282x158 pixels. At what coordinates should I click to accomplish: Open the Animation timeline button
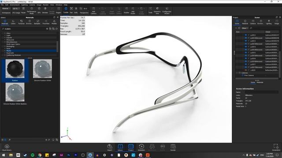point(141,147)
